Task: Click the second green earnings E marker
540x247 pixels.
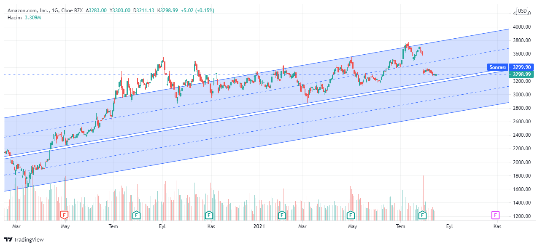Action: [x=209, y=215]
